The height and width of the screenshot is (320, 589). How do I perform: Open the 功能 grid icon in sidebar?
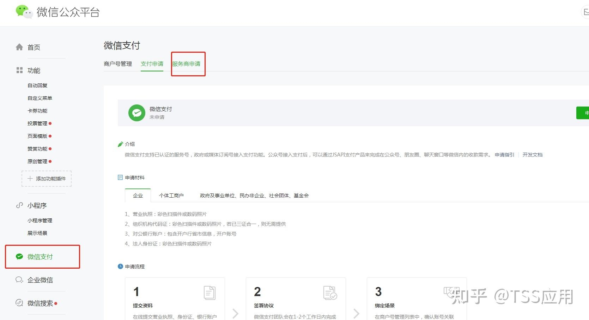pos(19,70)
